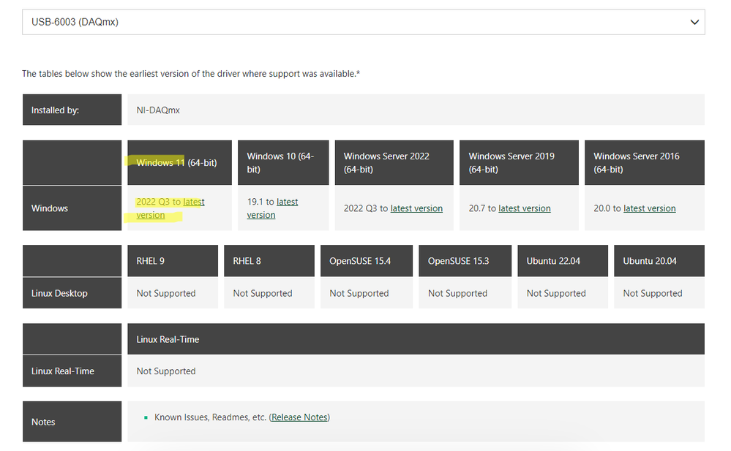Click the dropdown chevron arrow icon

694,22
